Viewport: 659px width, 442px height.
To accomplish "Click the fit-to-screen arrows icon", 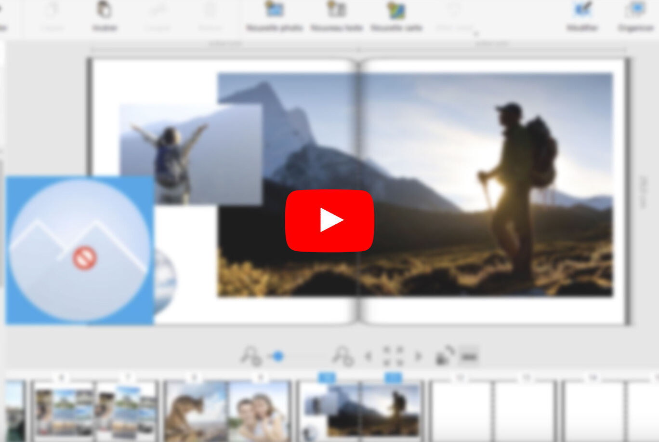I will pyautogui.click(x=393, y=356).
